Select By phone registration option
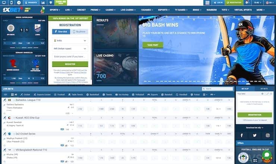 [x=79, y=32]
